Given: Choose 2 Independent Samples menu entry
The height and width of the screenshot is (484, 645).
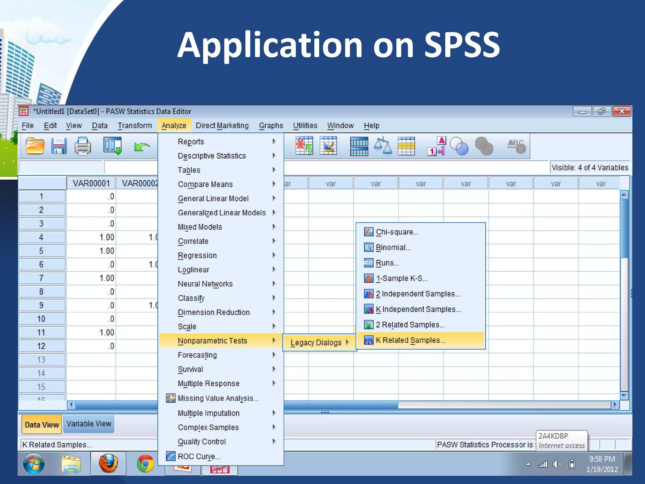Looking at the screenshot, I should pos(420,294).
